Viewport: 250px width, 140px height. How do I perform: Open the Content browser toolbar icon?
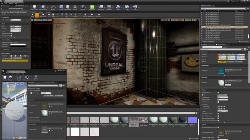pyautogui.click(x=61, y=7)
